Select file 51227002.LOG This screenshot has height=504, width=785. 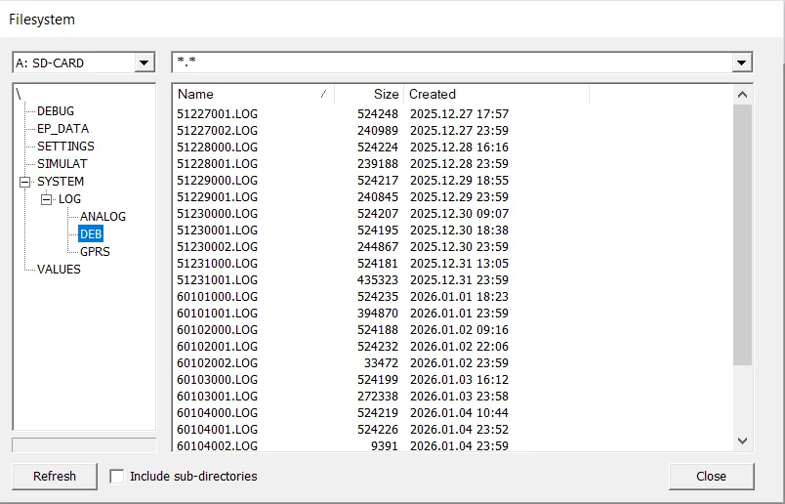point(218,130)
